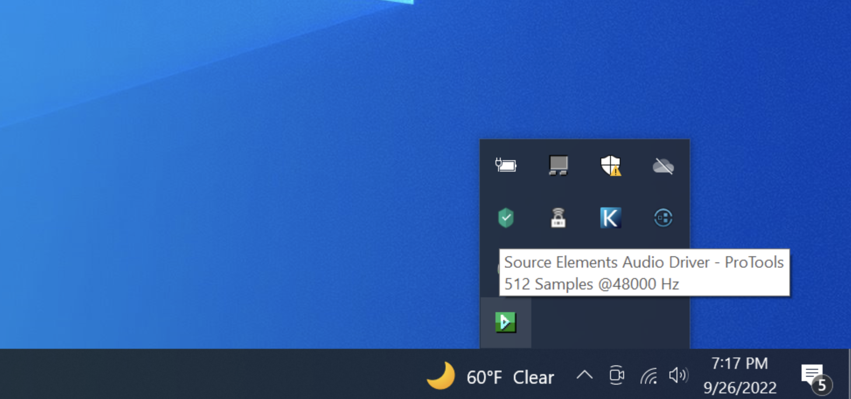The width and height of the screenshot is (851, 399).
Task: Open the Meet Now camera icon
Action: point(617,375)
